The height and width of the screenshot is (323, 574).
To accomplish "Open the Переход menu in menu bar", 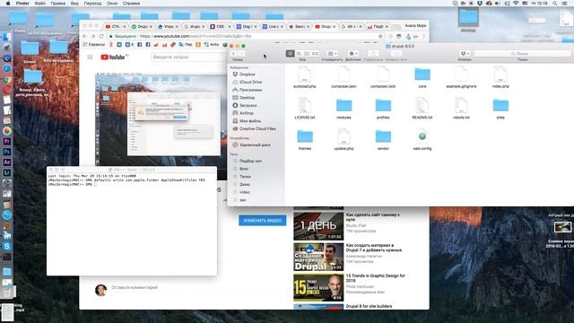I will (x=92, y=4).
